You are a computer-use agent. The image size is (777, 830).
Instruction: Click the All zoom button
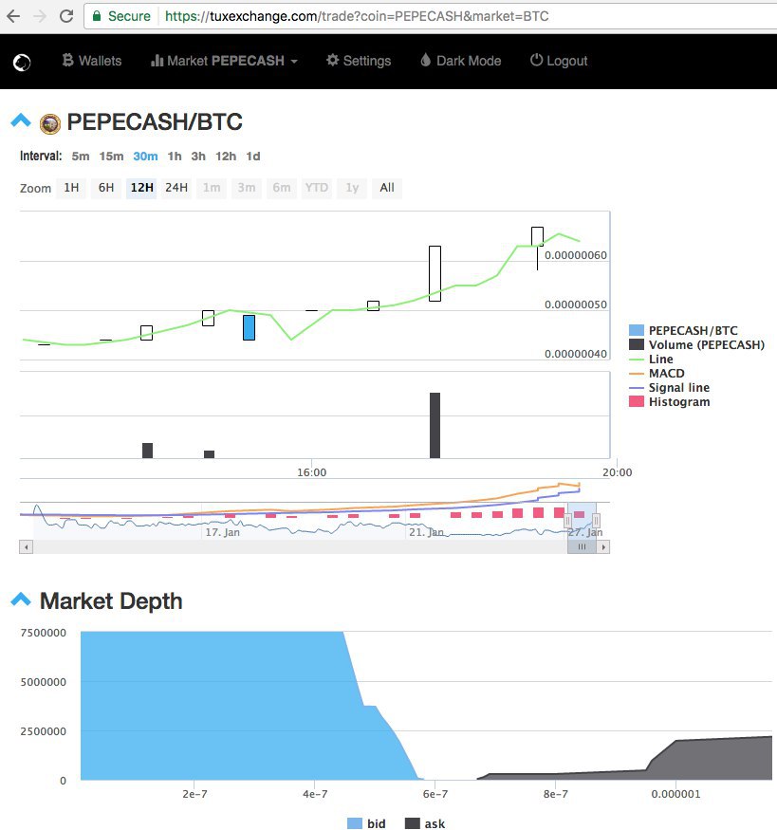[387, 188]
